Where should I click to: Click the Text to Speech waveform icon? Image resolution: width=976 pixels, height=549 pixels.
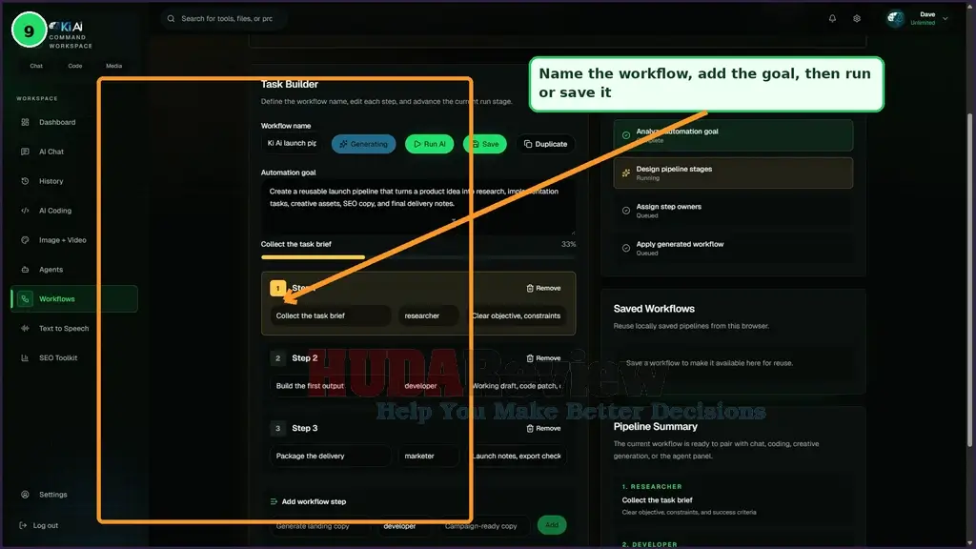tap(25, 329)
